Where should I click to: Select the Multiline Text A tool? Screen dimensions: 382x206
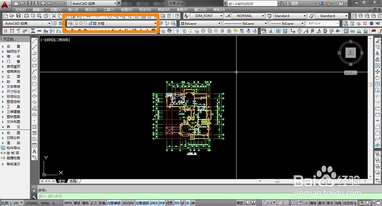(x=34, y=151)
